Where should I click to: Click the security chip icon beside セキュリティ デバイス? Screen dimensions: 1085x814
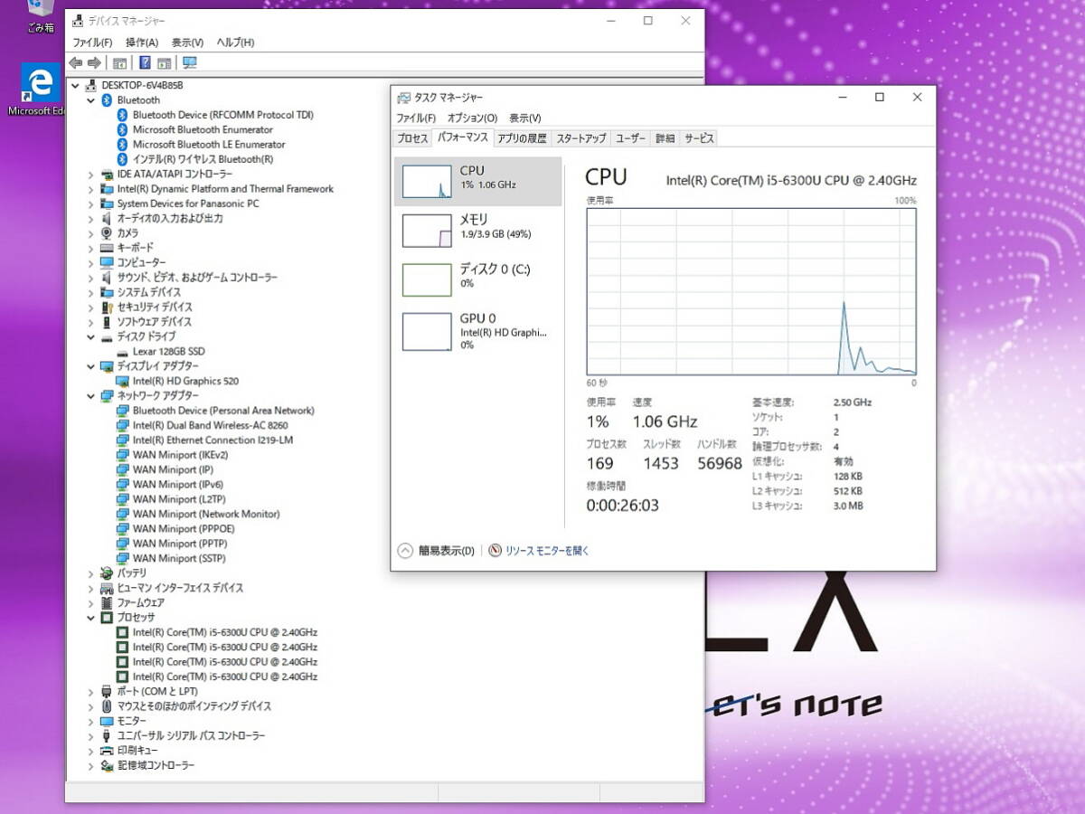point(107,307)
